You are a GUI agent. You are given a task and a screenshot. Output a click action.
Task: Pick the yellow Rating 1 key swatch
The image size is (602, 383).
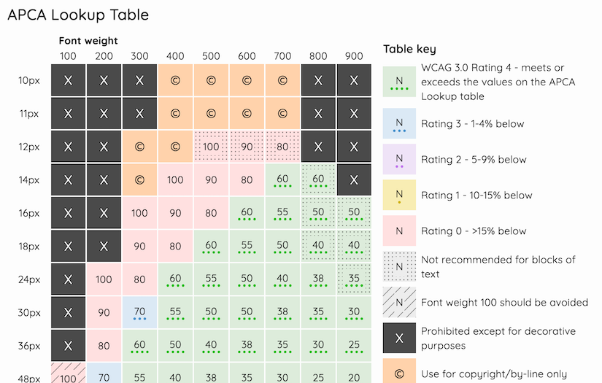(x=399, y=195)
